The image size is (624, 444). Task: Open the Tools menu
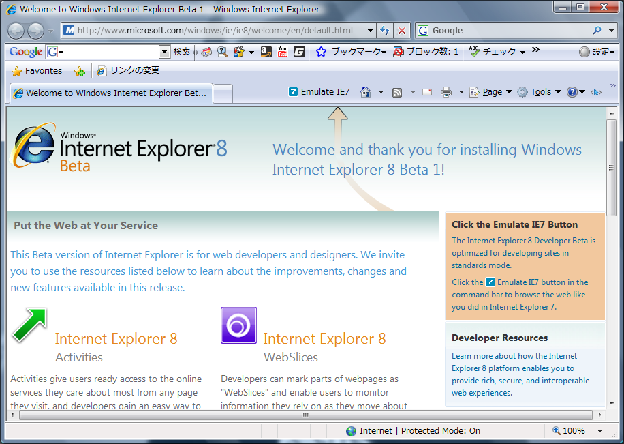point(539,92)
